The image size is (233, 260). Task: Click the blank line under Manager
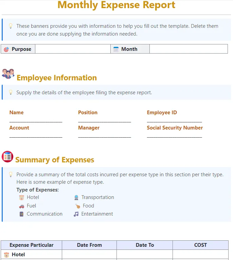105,137
